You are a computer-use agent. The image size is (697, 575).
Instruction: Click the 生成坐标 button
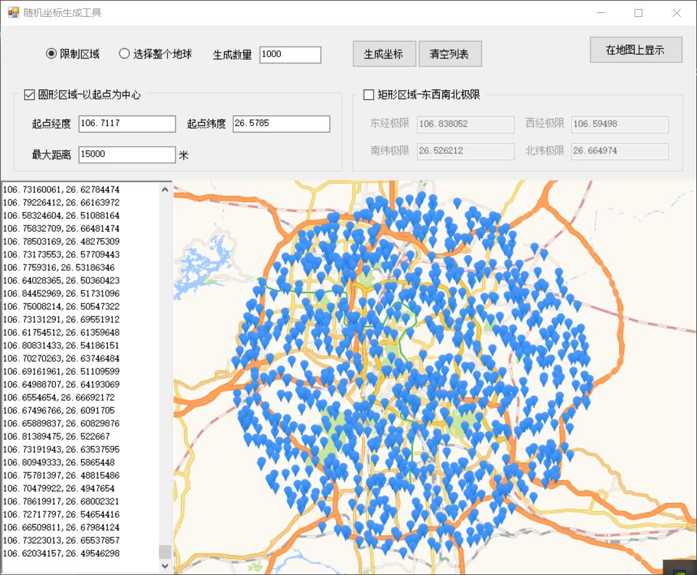point(384,54)
